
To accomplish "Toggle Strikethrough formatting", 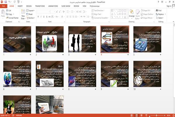I will click(x=49, y=17).
